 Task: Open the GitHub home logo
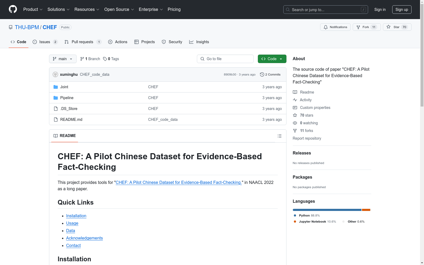[x=13, y=9]
